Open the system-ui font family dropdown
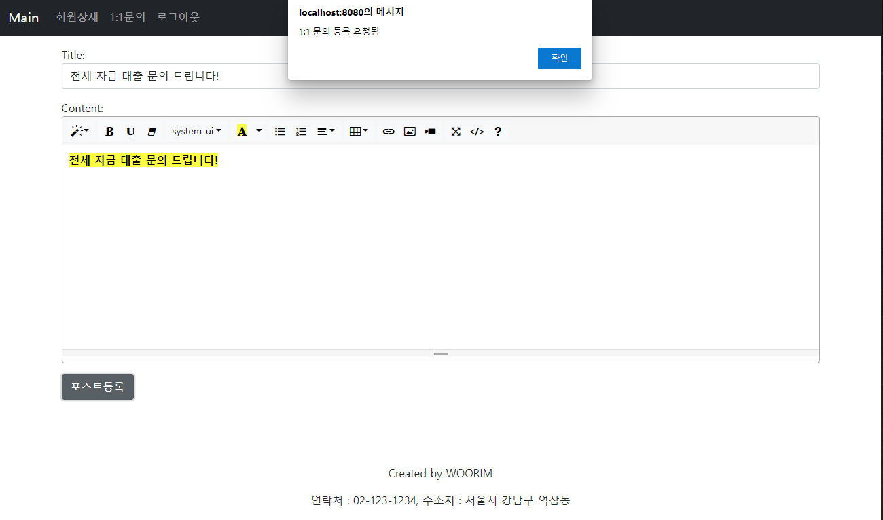The width and height of the screenshot is (883, 520). 196,132
